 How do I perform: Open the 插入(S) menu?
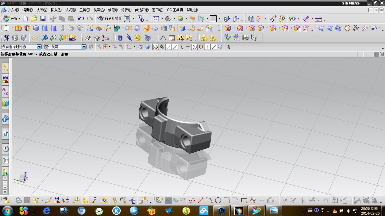56,10
